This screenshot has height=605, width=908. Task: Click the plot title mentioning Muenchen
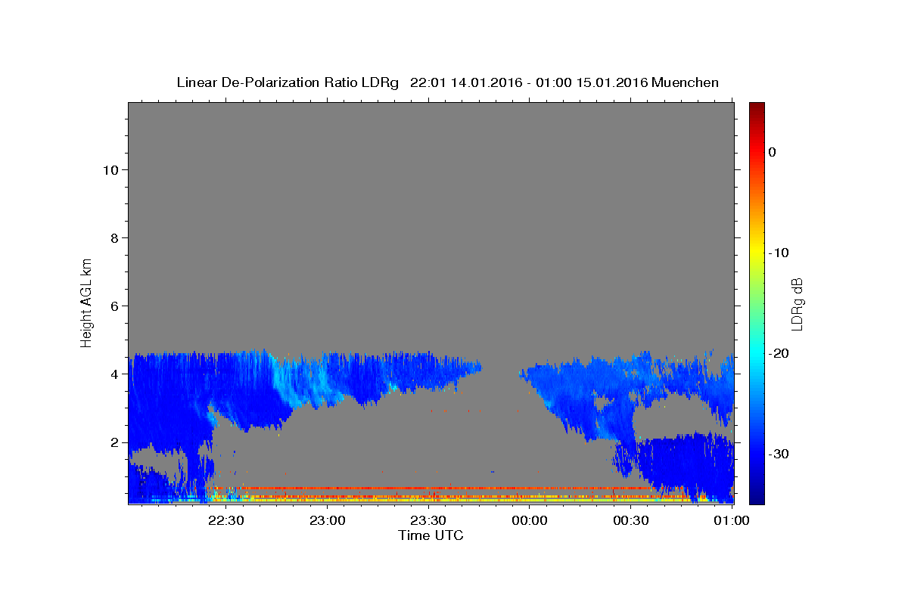pos(447,82)
